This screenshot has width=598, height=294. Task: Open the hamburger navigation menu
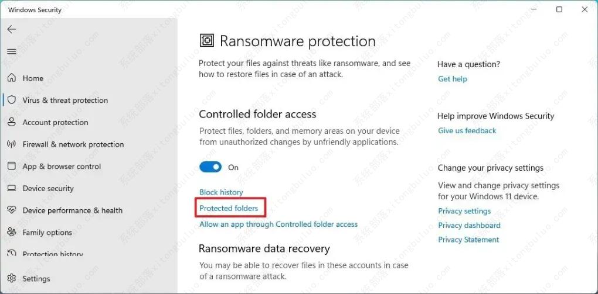[12, 51]
